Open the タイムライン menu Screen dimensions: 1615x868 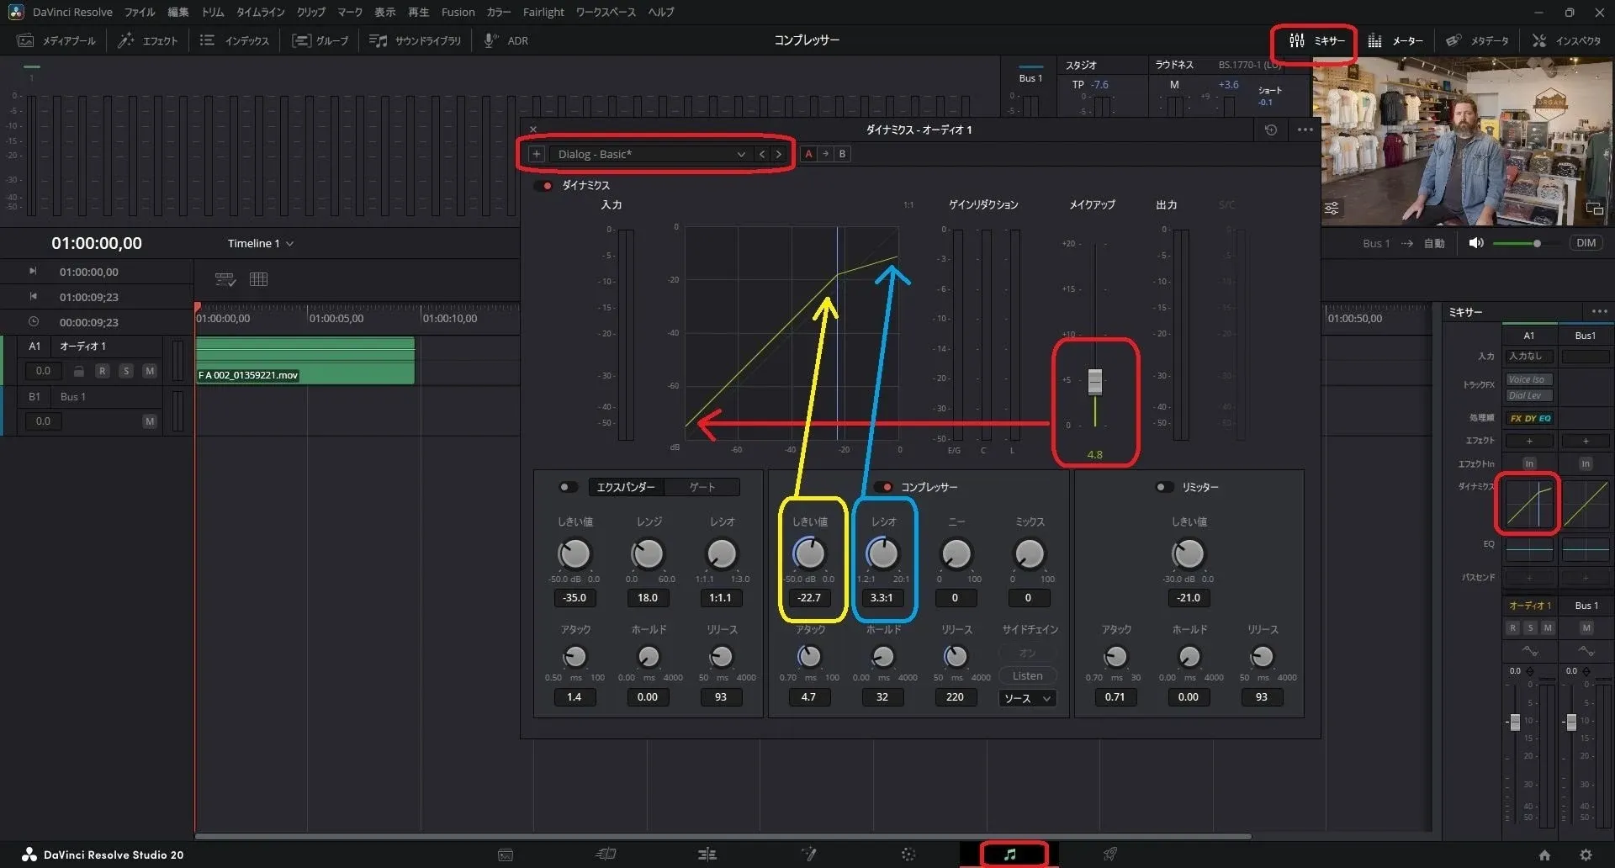click(x=261, y=12)
